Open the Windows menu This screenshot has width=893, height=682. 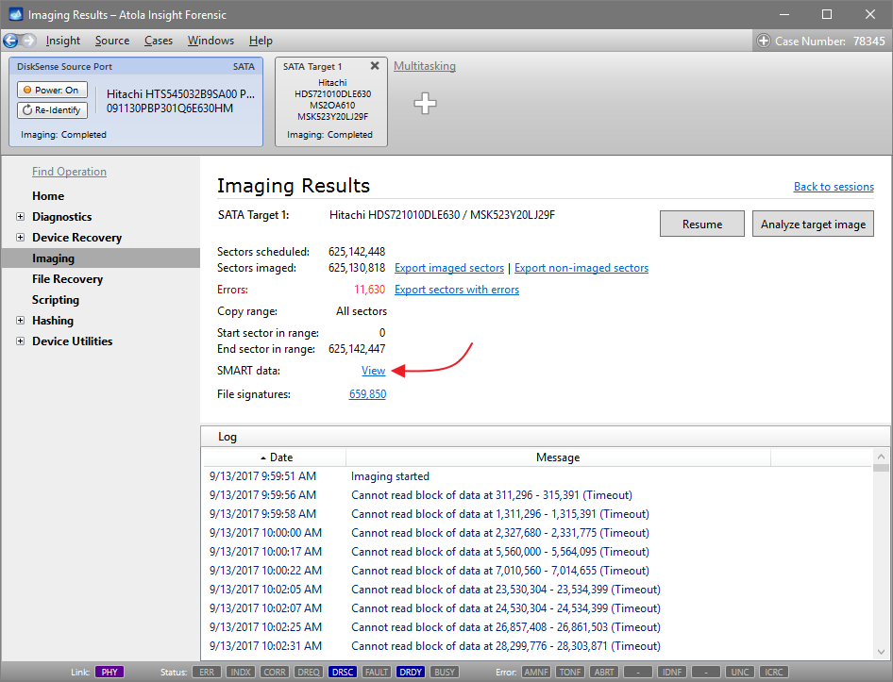coord(211,41)
